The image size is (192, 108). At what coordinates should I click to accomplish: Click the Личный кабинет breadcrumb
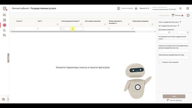20,8
